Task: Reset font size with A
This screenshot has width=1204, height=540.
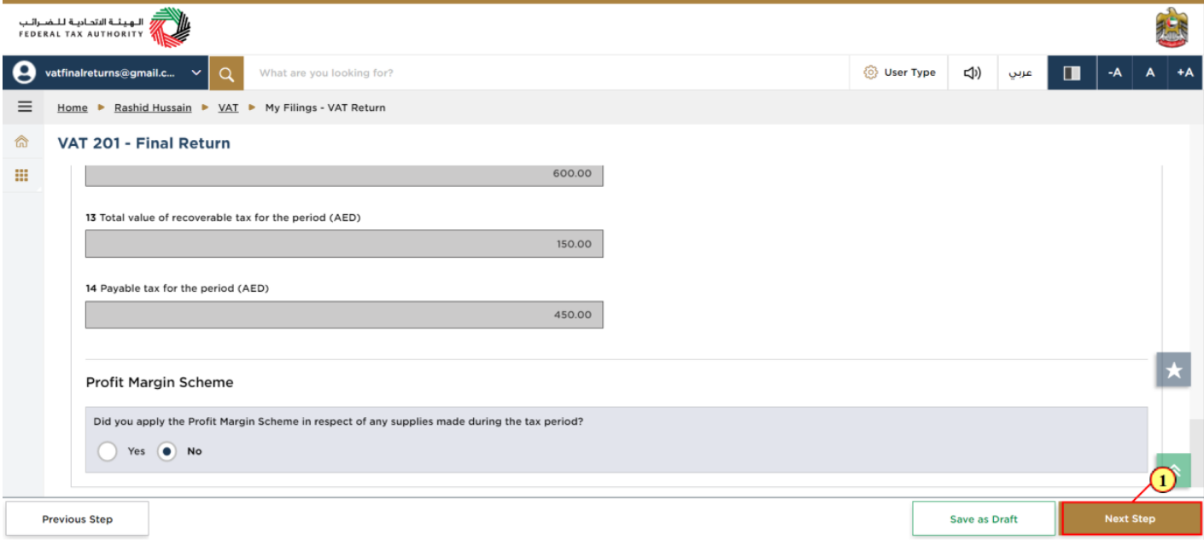Action: click(x=1150, y=73)
